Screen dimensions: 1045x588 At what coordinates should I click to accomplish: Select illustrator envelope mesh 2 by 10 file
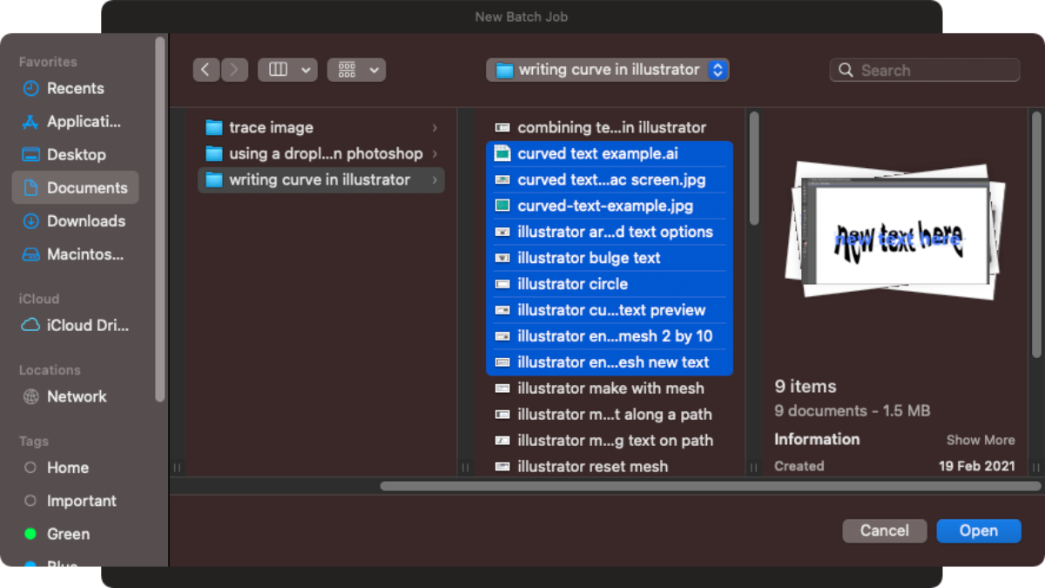(x=610, y=336)
